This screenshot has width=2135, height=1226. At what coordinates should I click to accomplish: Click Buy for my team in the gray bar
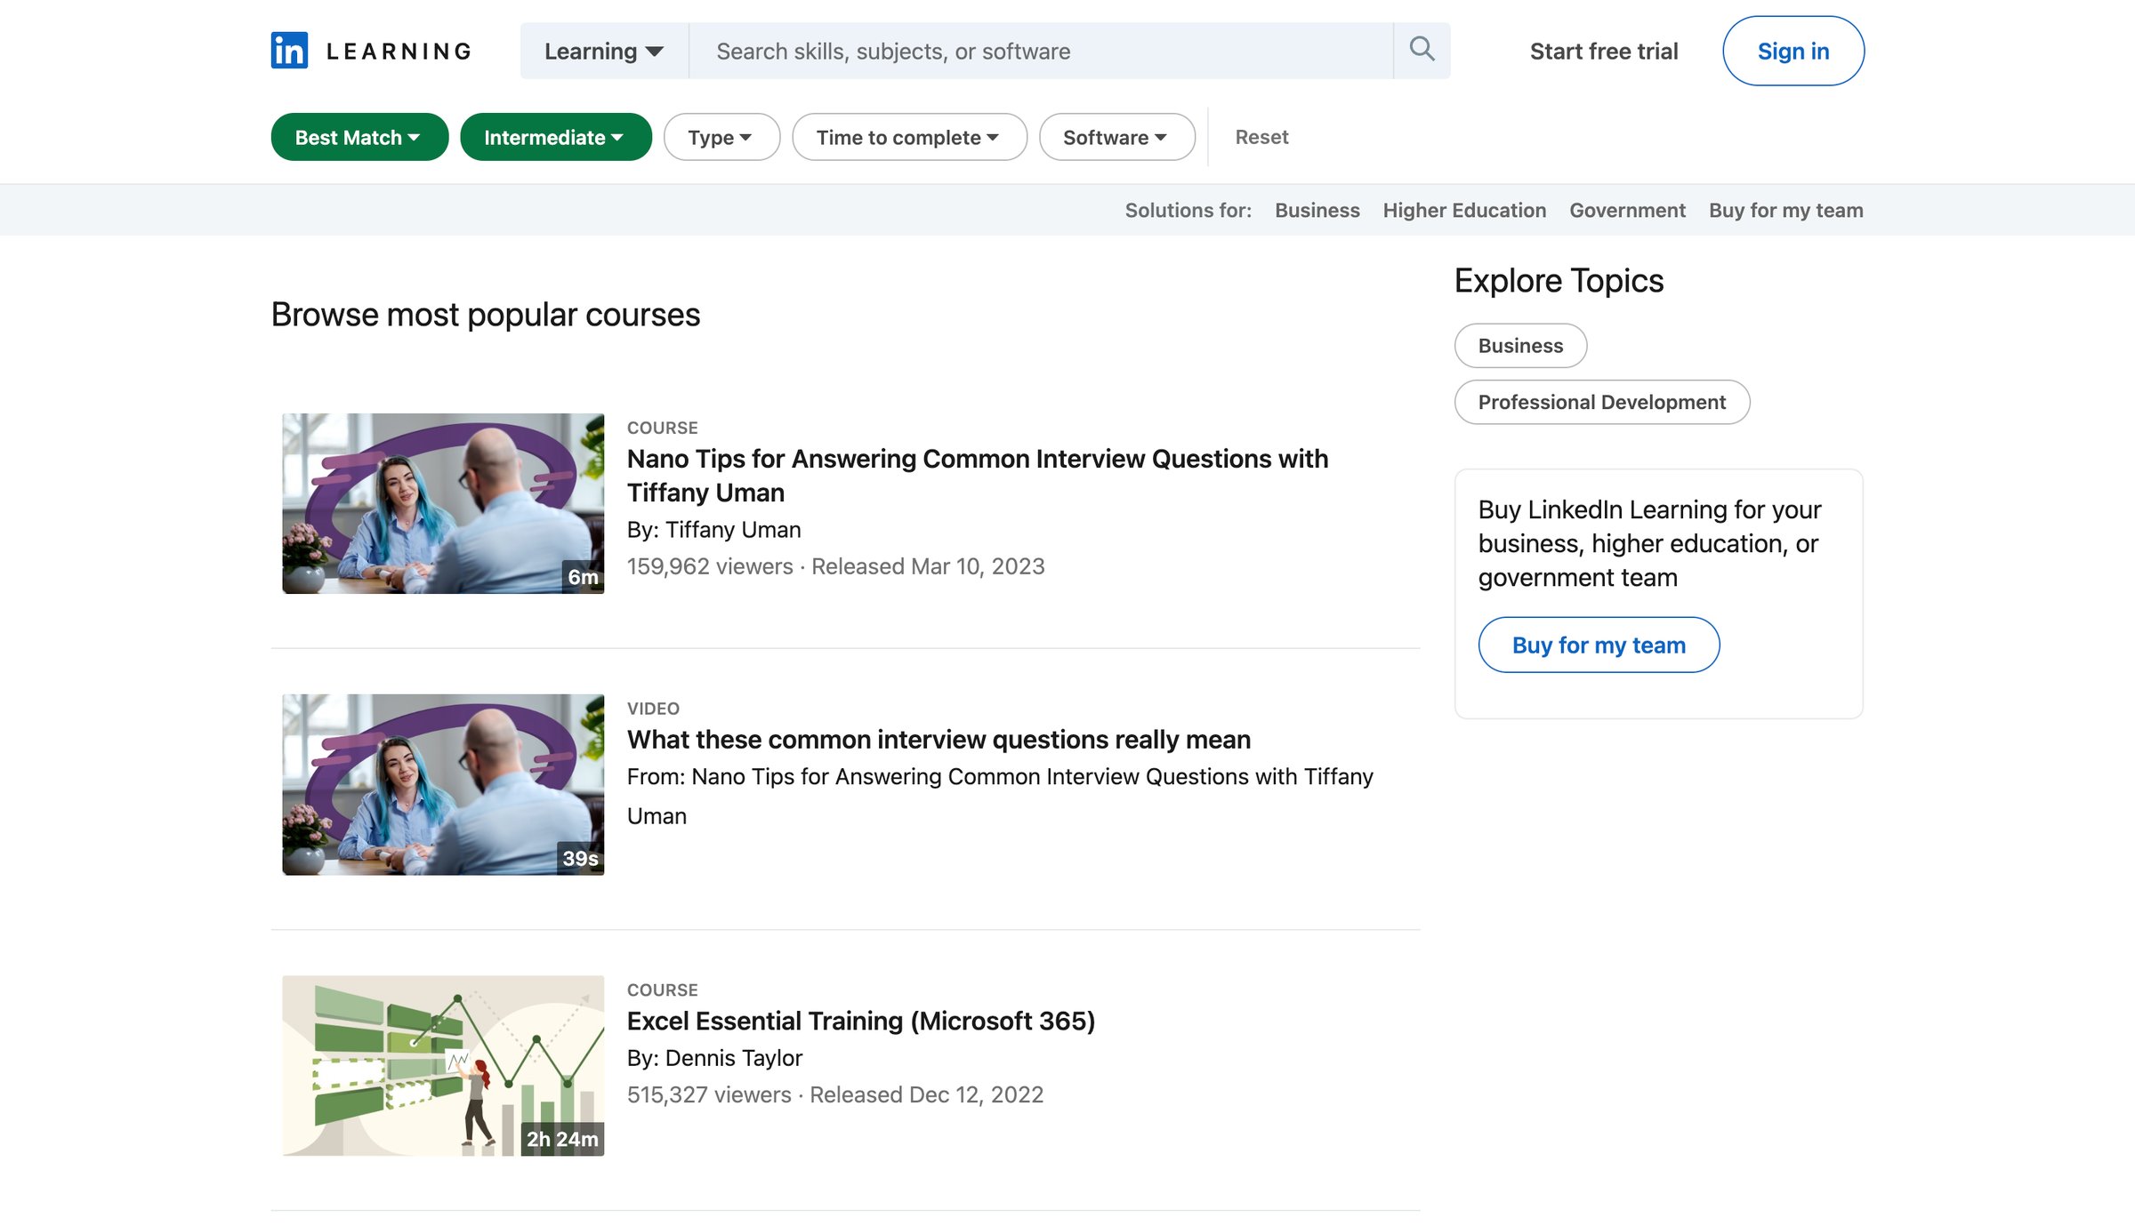coord(1785,210)
